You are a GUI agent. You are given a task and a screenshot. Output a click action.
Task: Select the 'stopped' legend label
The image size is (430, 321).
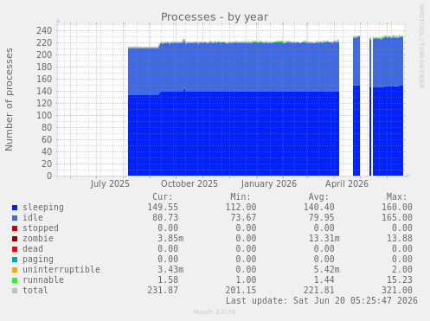coord(41,228)
